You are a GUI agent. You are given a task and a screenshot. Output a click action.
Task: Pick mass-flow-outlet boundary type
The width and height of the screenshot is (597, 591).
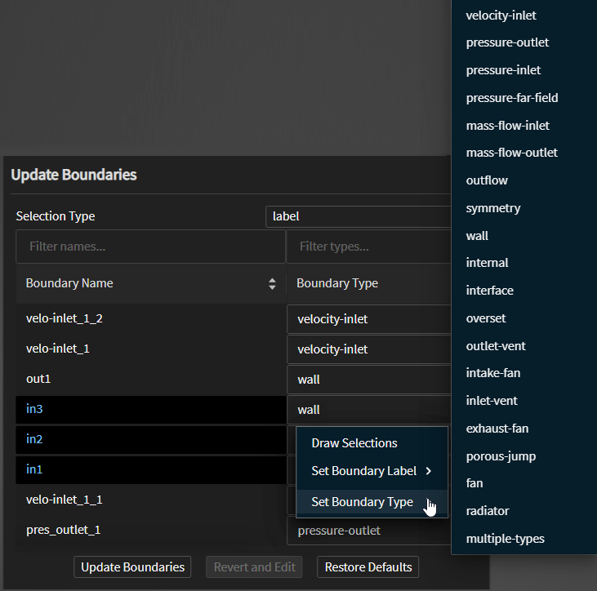pos(511,153)
